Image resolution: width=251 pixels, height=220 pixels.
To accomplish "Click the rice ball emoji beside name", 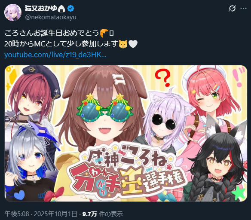I will pyautogui.click(x=61, y=9).
